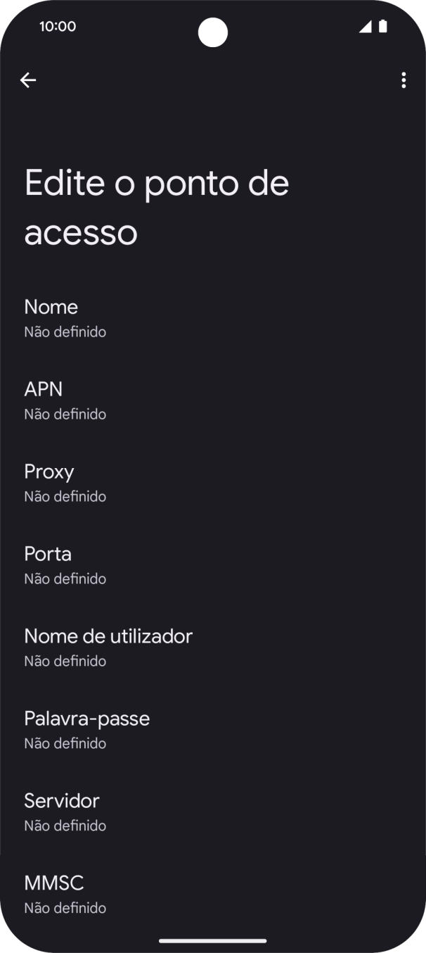Click the Edite o ponto de acesso title
This screenshot has height=953, width=426.
click(156, 206)
